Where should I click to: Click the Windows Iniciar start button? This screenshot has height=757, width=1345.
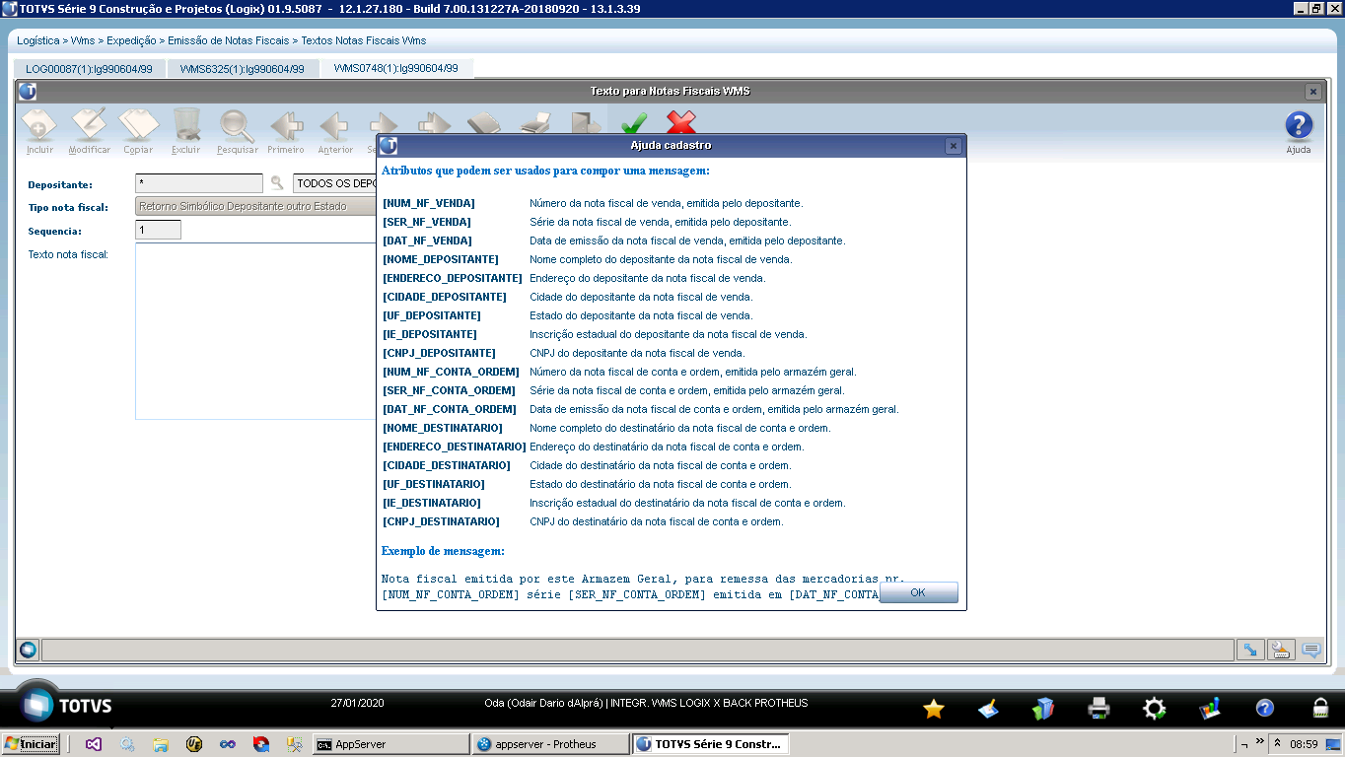point(31,744)
